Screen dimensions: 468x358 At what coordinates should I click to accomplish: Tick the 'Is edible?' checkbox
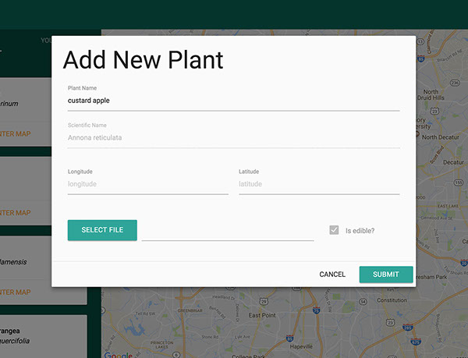click(334, 230)
